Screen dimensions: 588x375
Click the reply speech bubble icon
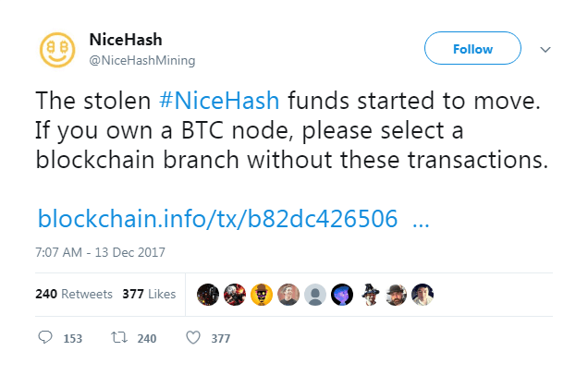pos(45,337)
